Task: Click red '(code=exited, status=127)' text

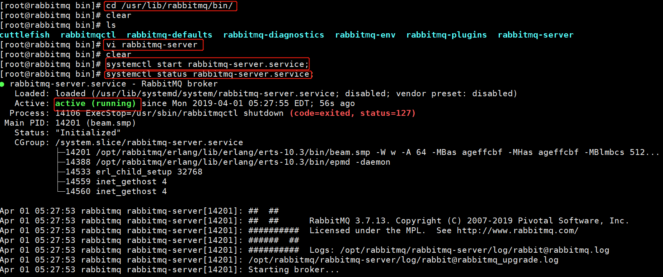Action: coord(352,113)
